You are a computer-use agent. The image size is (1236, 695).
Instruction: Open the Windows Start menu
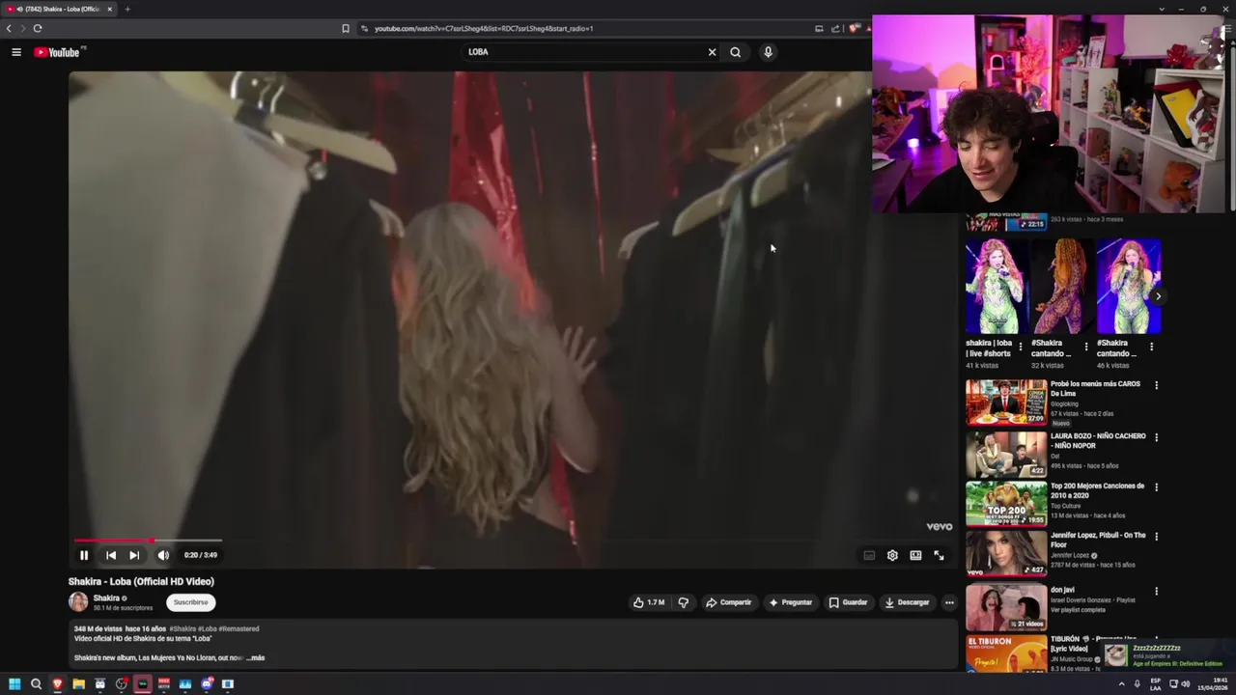(14, 683)
